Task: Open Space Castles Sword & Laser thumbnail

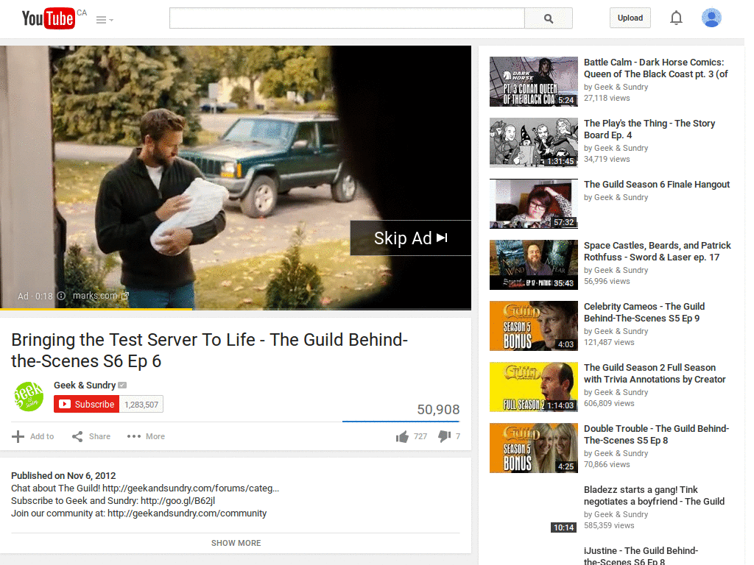Action: point(534,265)
